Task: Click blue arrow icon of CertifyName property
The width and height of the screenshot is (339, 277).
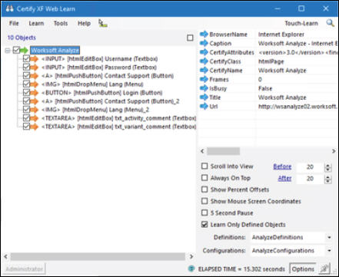Action: pyautogui.click(x=204, y=70)
